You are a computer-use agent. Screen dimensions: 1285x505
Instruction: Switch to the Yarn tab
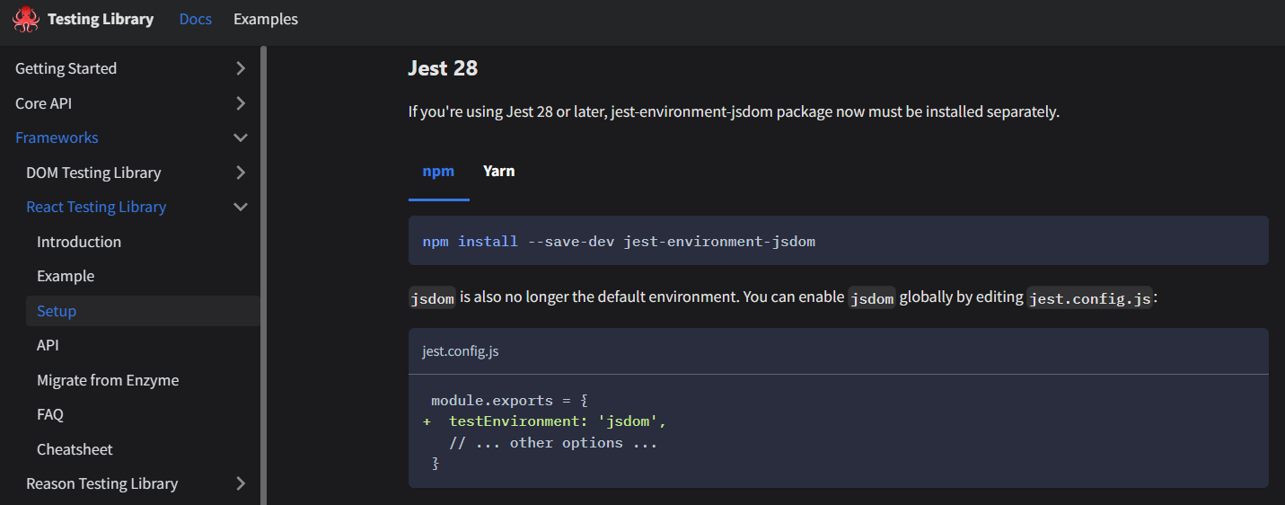(x=499, y=171)
